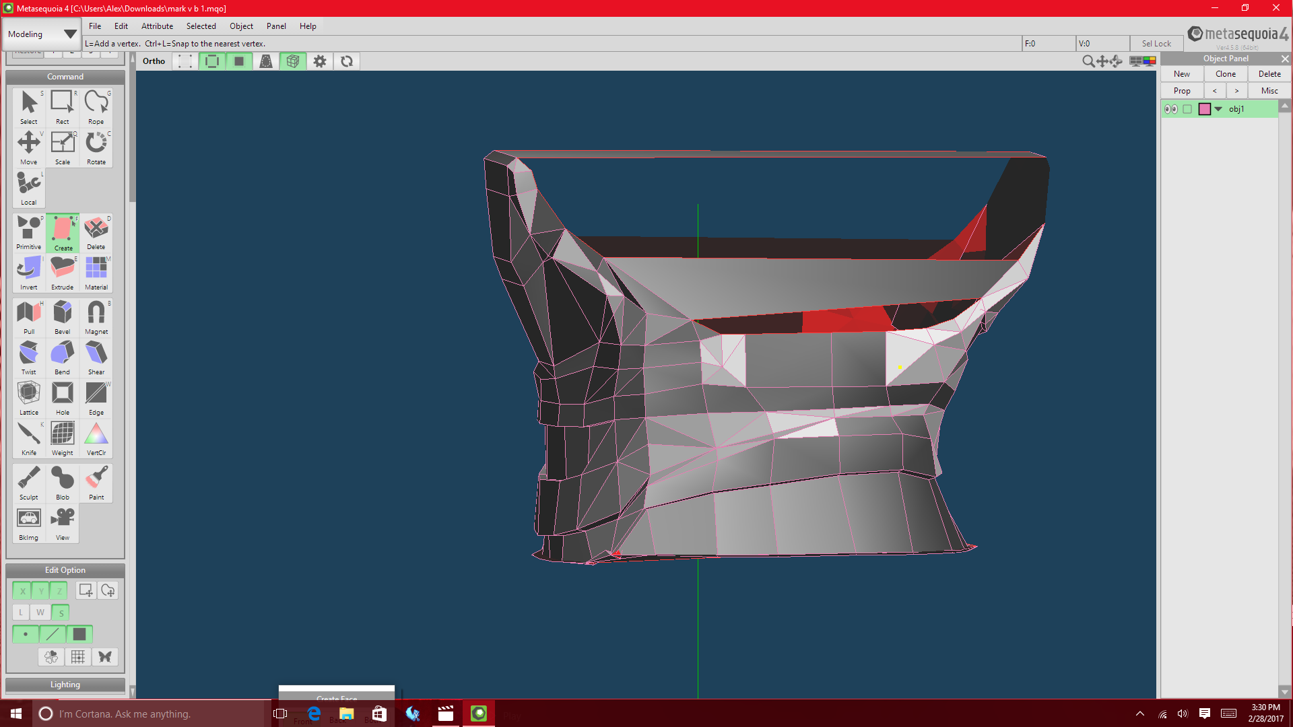Select the VertClr vertex color tool
This screenshot has width=1293, height=727.
tap(96, 438)
